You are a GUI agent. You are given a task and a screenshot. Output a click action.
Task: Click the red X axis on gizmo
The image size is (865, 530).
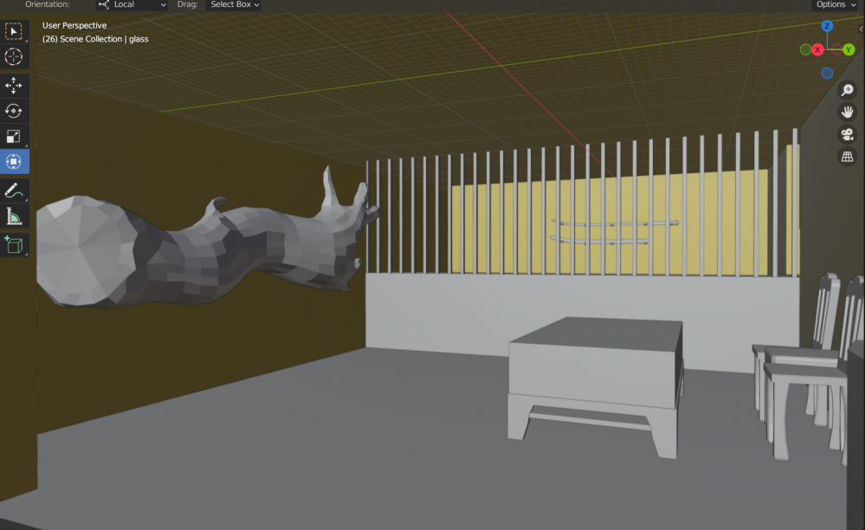click(x=817, y=49)
